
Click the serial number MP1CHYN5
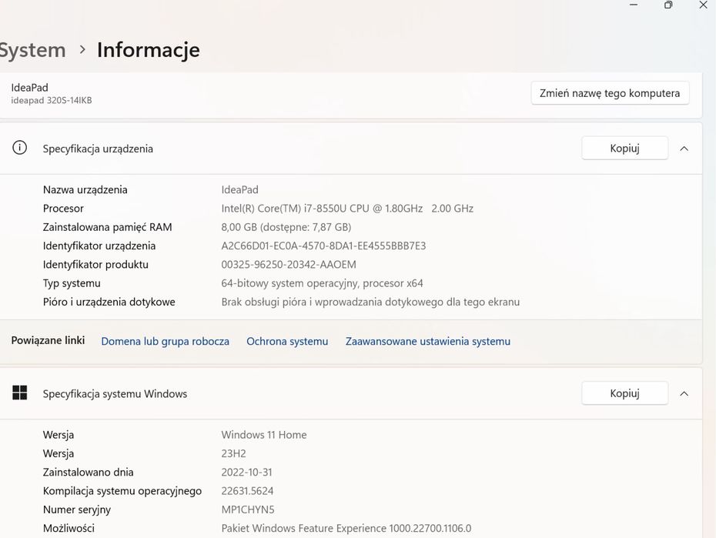(x=248, y=510)
